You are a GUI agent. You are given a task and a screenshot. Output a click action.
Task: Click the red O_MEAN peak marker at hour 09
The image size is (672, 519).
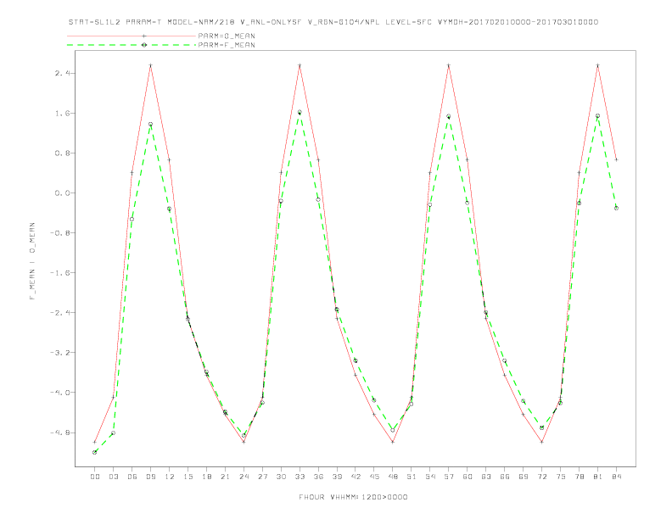tap(150, 65)
